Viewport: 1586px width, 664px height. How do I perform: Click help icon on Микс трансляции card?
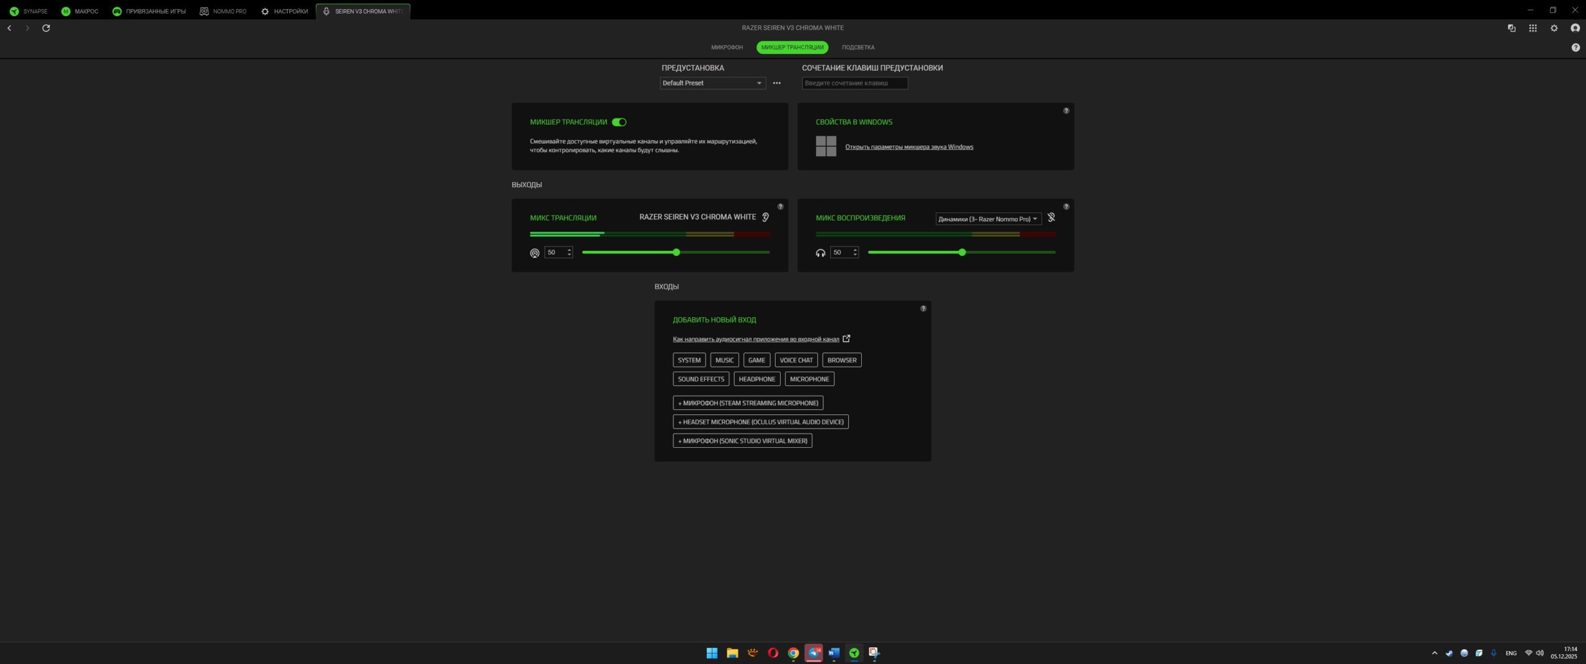[781, 207]
